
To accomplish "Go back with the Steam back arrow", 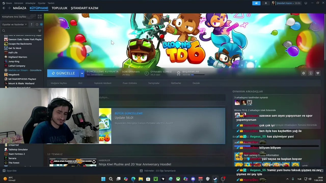I will 4,8.
